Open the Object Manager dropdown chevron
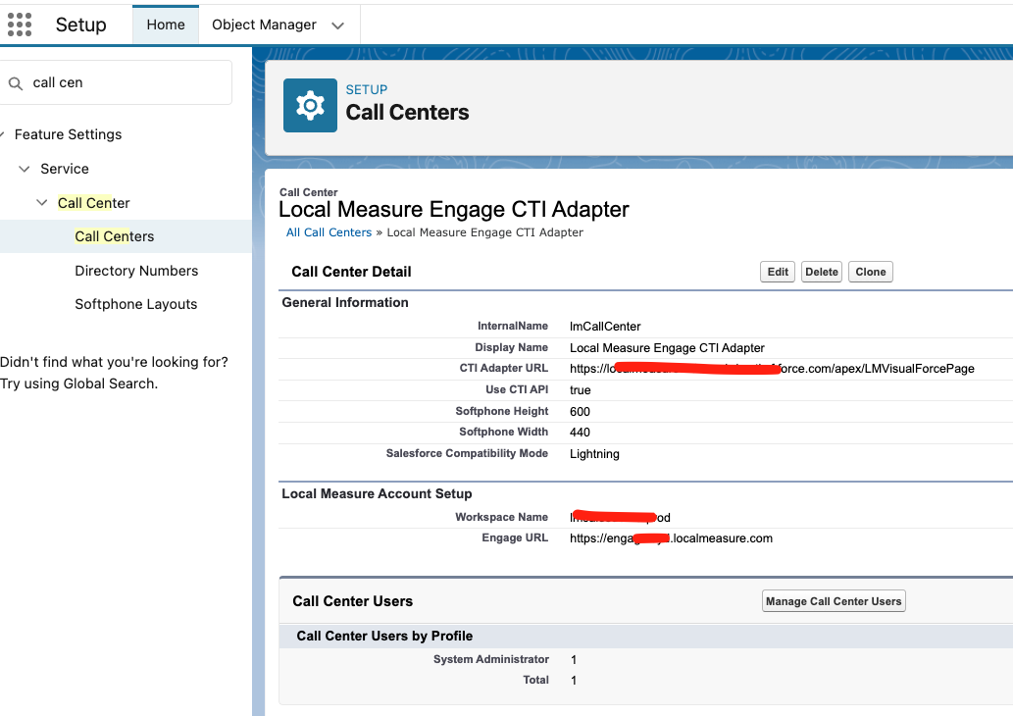The height and width of the screenshot is (716, 1013). (338, 26)
